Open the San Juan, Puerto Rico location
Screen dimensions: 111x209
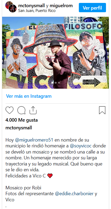[x=37, y=10]
